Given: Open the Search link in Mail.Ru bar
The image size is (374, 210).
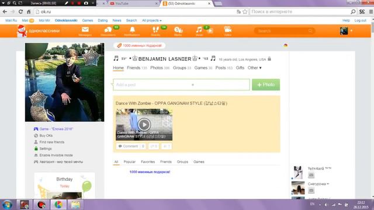Looking at the screenshot, I should pos(131,20).
